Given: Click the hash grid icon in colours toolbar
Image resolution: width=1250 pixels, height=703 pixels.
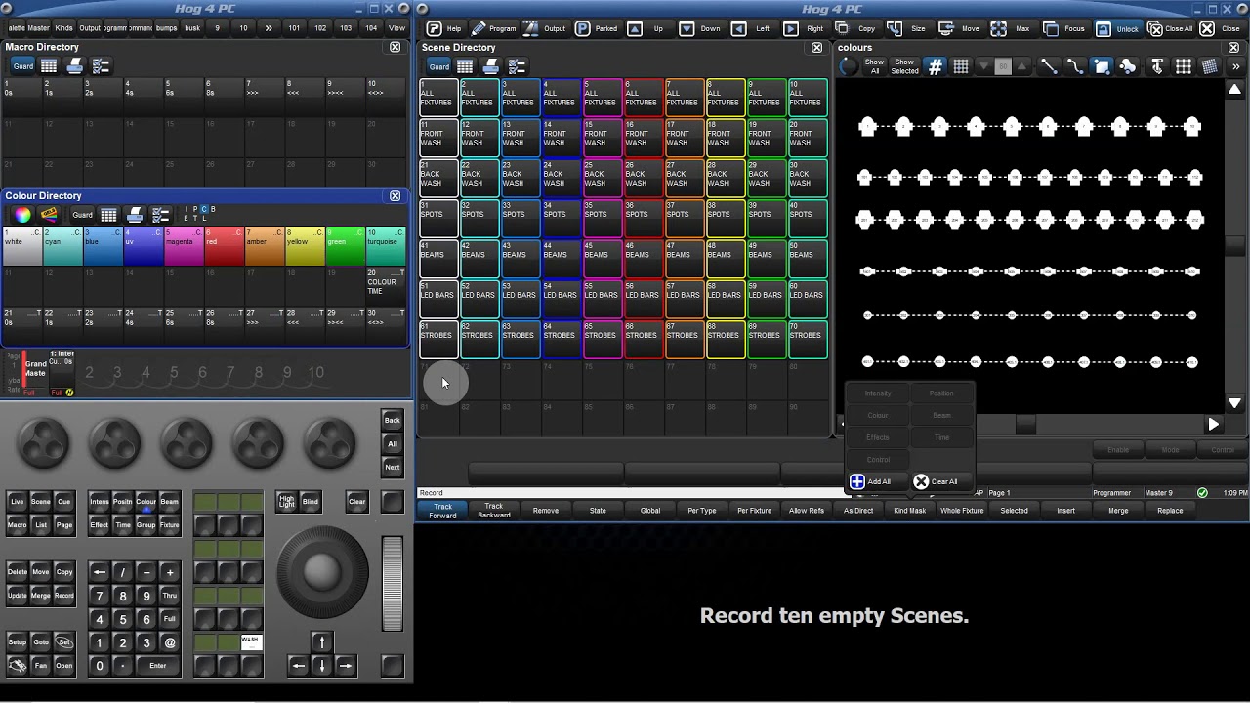Looking at the screenshot, I should point(936,66).
